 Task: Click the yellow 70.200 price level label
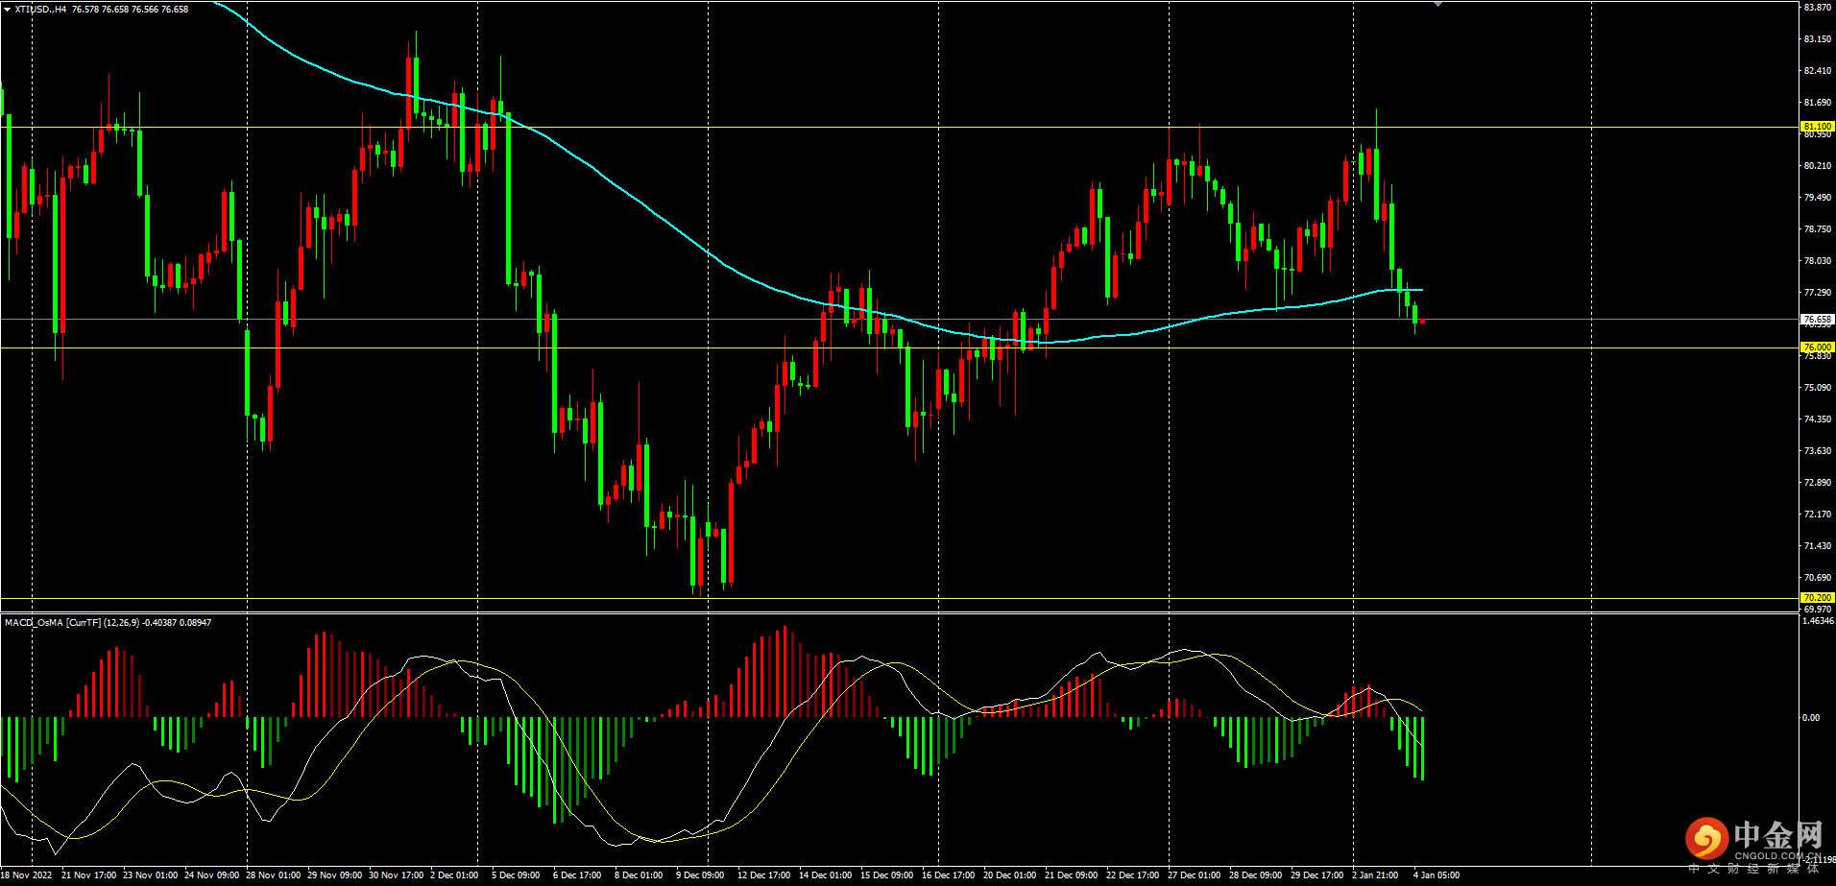1817,598
